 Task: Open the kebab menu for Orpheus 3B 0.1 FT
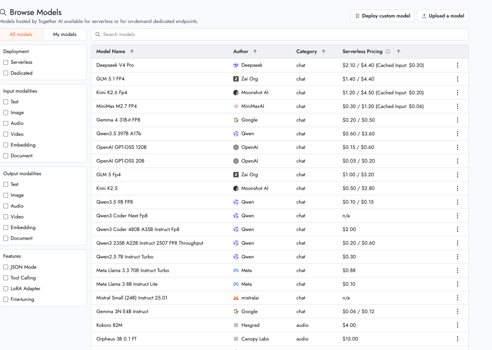coord(457,339)
